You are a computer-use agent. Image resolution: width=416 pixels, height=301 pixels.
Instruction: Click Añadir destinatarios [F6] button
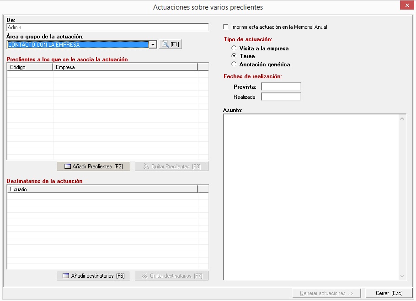93,276
